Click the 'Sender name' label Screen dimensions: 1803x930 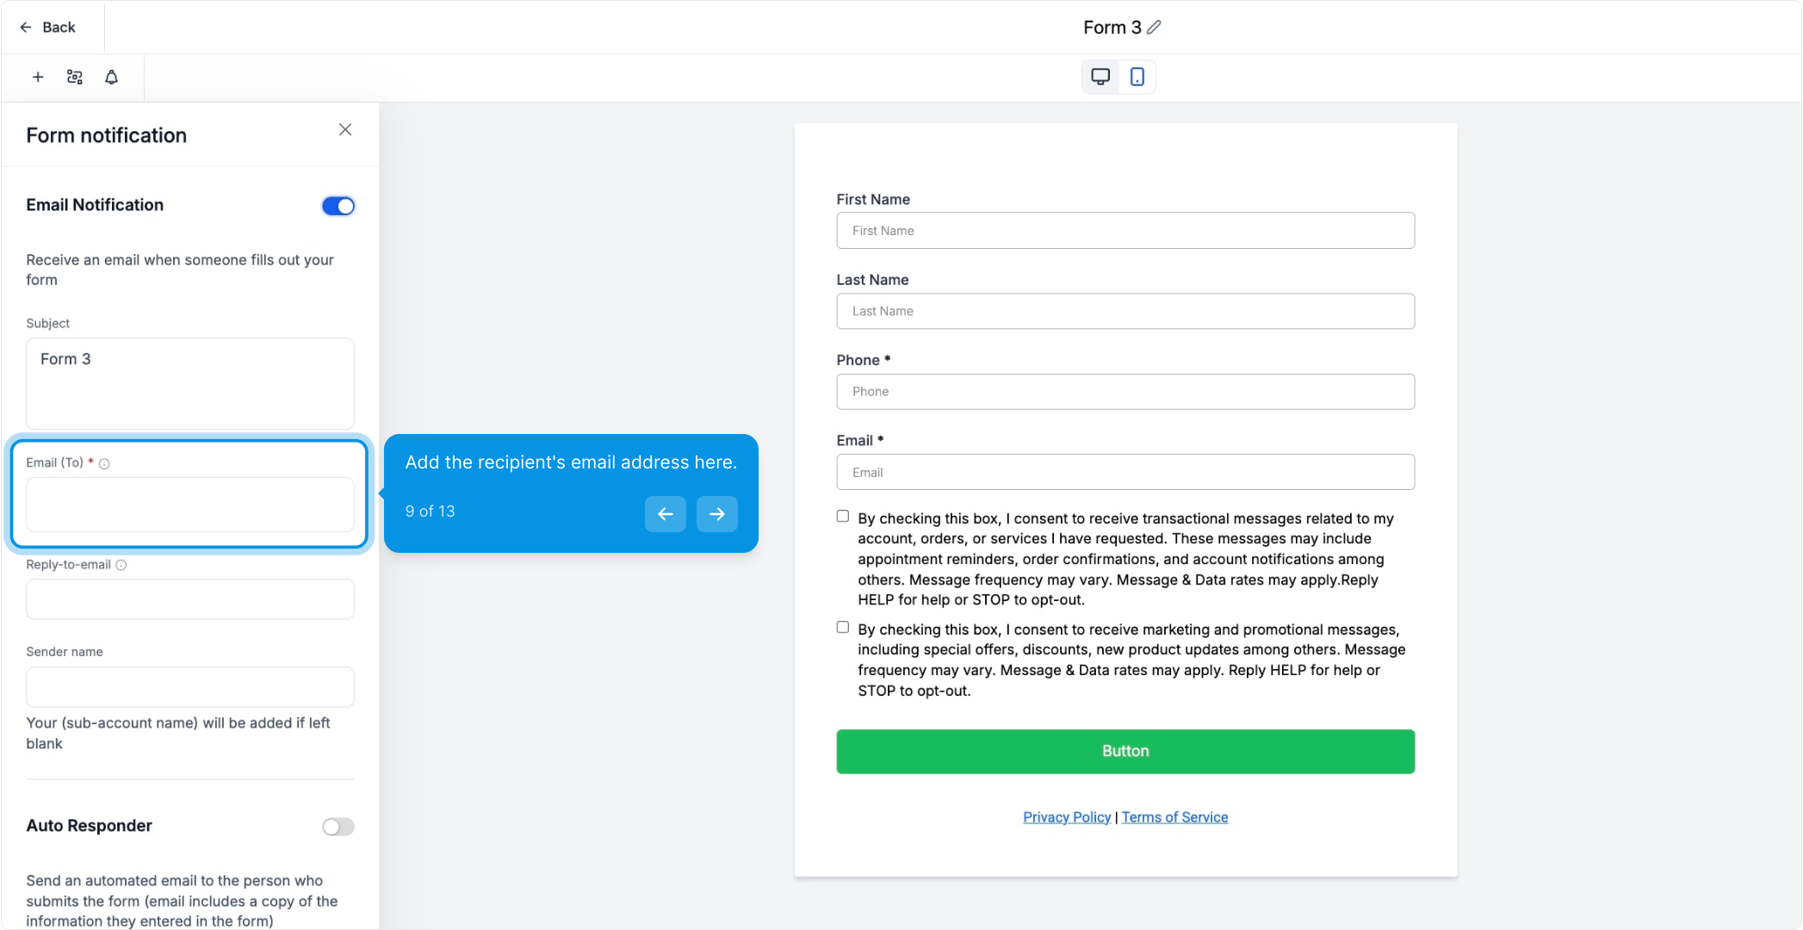tap(65, 652)
